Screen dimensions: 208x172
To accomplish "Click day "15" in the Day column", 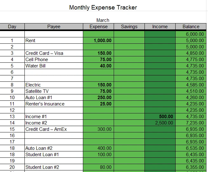I will pos(12,129).
